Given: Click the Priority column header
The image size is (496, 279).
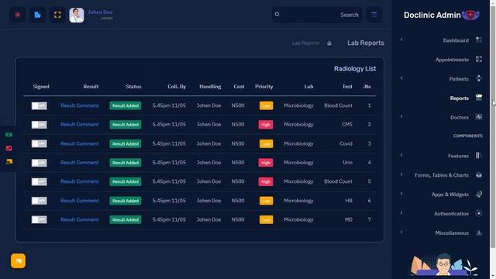Looking at the screenshot, I should 263,87.
